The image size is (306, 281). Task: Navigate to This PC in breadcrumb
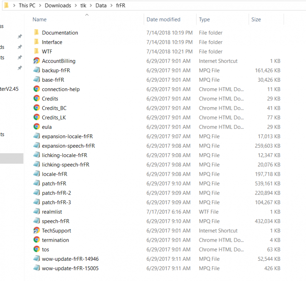(27, 6)
